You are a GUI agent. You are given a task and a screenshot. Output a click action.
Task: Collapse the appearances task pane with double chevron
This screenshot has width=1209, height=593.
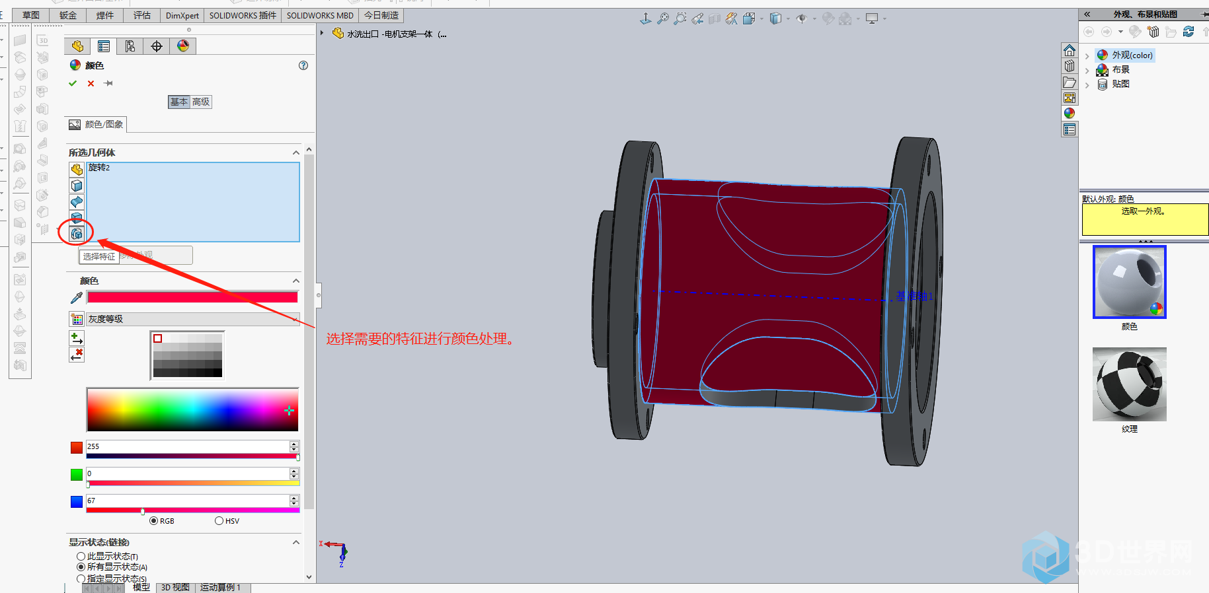[1087, 14]
